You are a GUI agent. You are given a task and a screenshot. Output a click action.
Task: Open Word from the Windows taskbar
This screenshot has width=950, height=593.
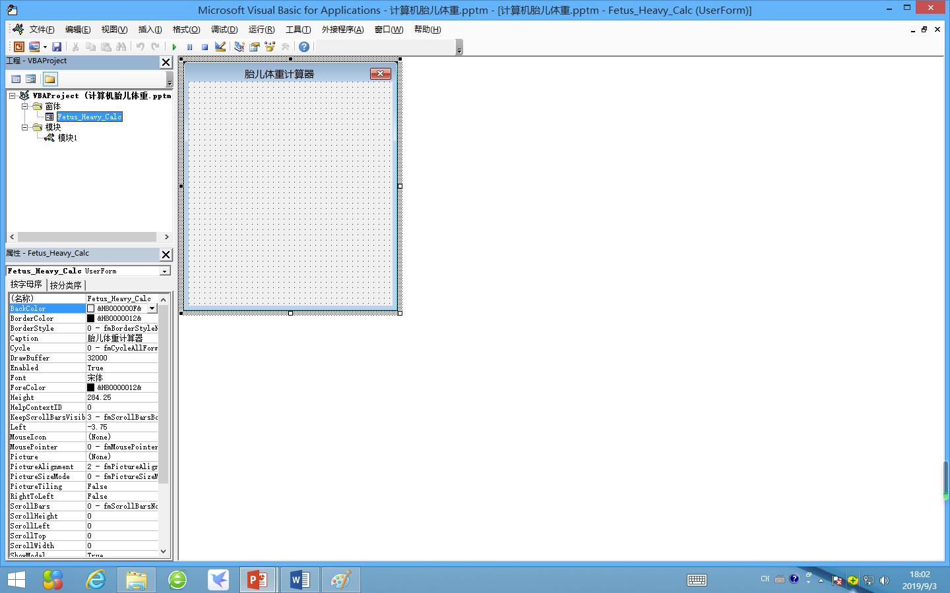click(x=300, y=580)
